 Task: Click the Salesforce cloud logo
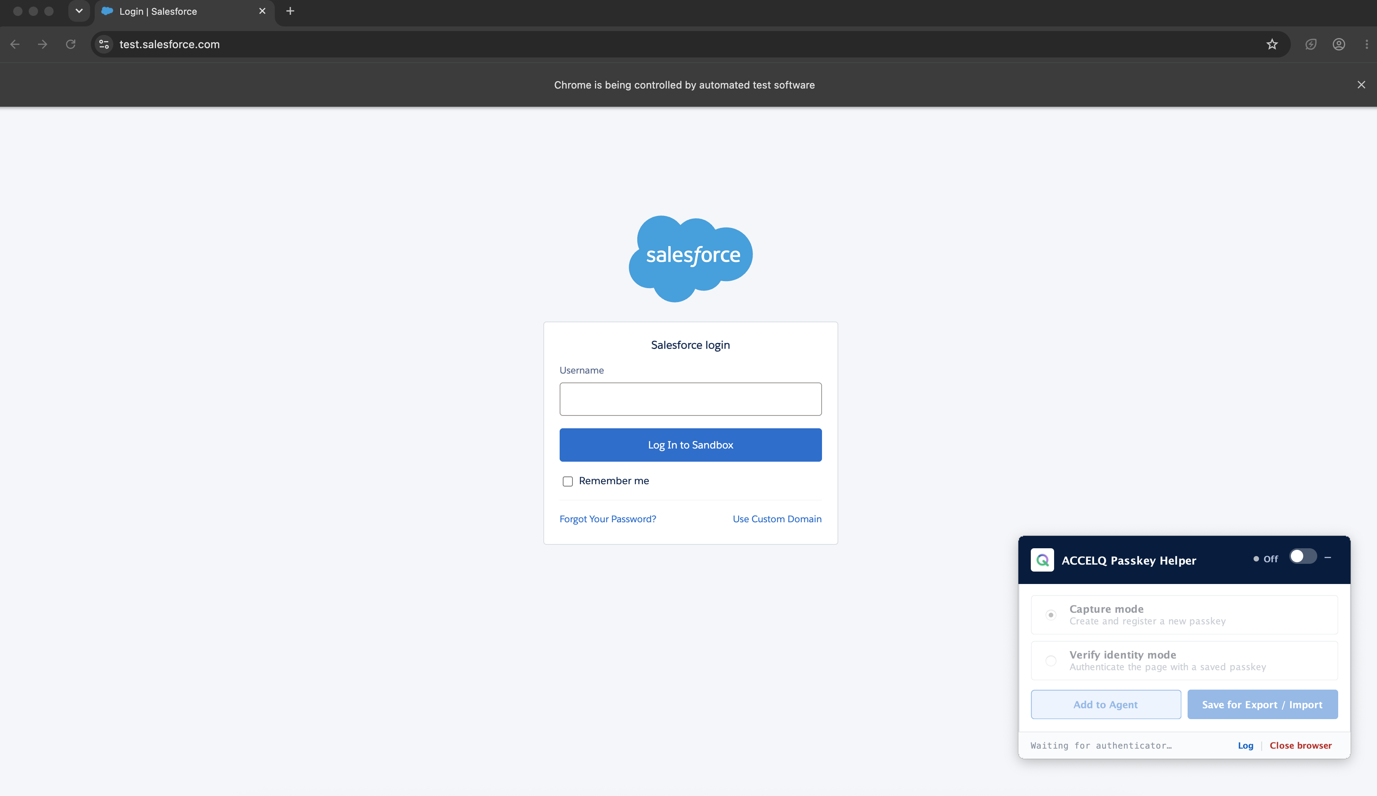coord(691,259)
